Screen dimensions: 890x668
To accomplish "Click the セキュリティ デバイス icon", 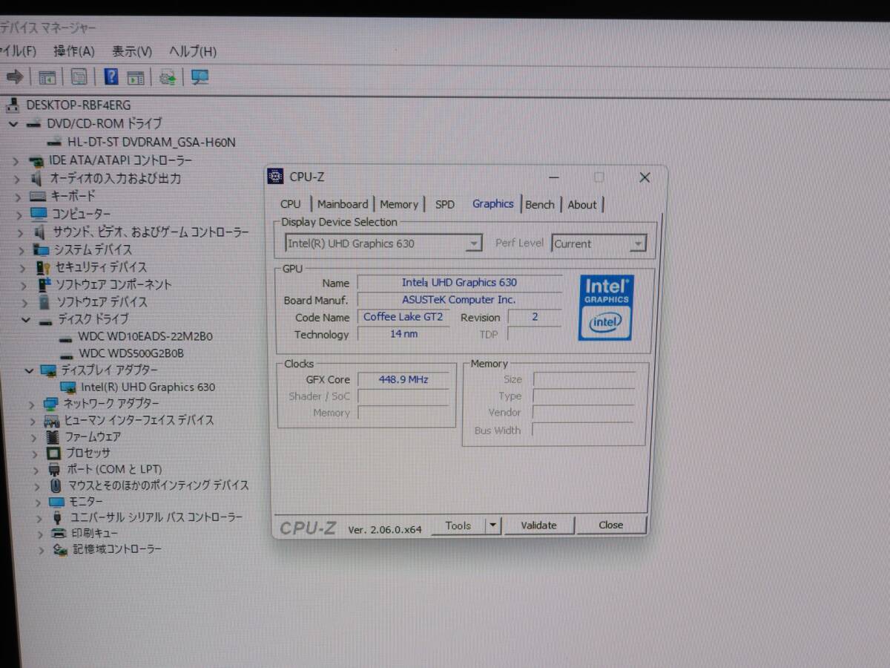I will pos(43,267).
